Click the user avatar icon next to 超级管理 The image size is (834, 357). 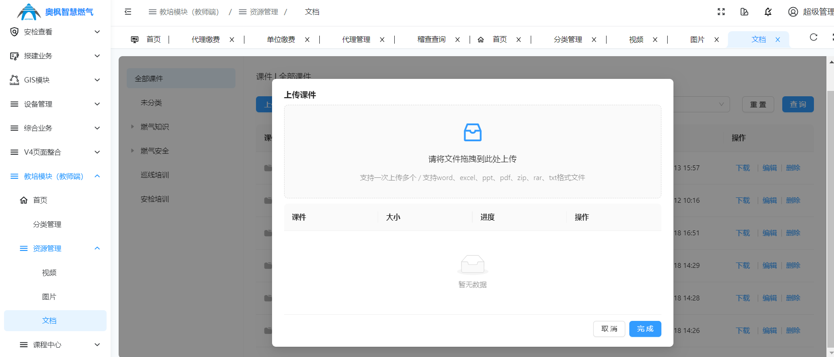pyautogui.click(x=793, y=12)
